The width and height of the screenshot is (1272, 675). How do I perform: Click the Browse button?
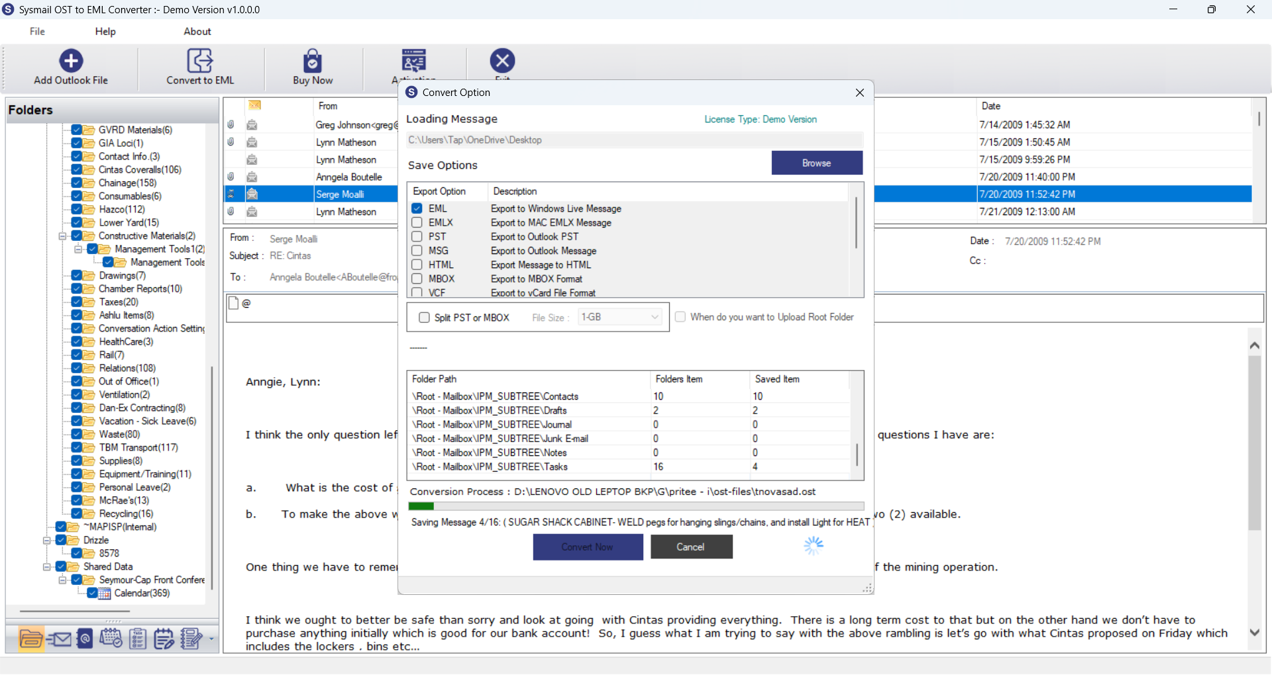click(817, 163)
